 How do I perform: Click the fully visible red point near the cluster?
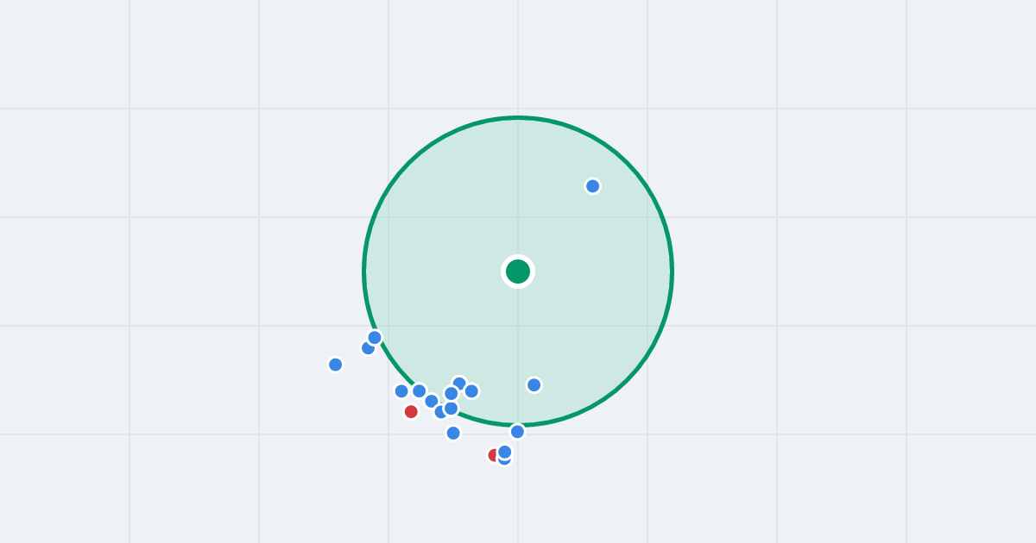point(411,412)
